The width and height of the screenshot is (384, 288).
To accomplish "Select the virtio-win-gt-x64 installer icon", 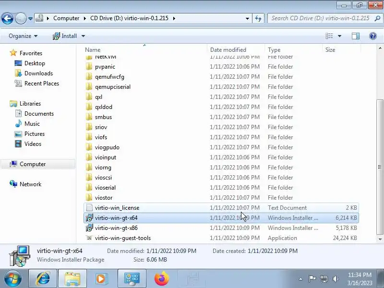I will click(x=89, y=218).
